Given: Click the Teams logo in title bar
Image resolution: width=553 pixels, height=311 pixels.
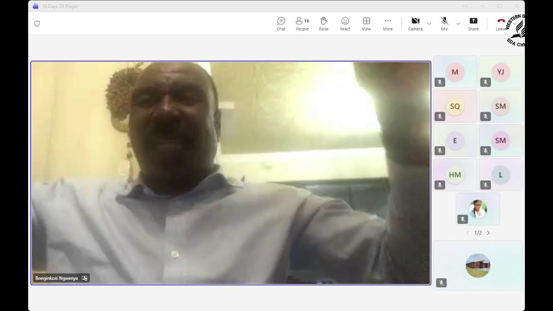Looking at the screenshot, I should pos(35,6).
